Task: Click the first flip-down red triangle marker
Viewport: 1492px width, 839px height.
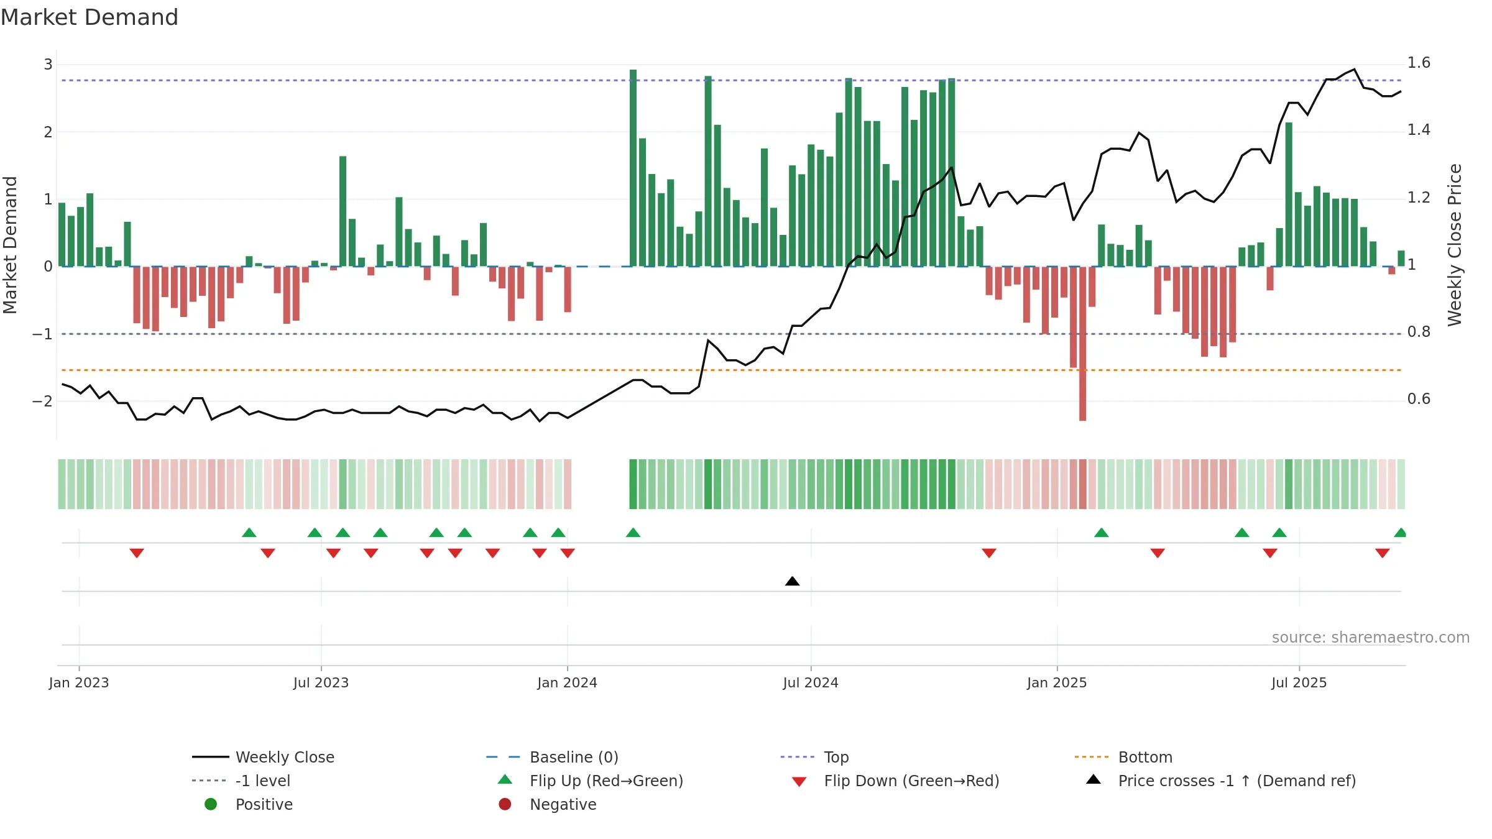Action: tap(137, 553)
